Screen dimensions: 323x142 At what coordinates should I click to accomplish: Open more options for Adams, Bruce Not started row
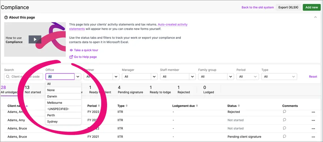tap(313, 129)
